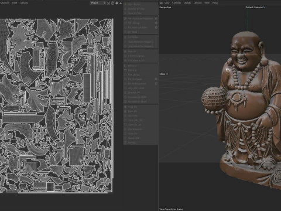Open the viewport Filter menu
Viewport: 281px width, 211px height.
point(207,3)
